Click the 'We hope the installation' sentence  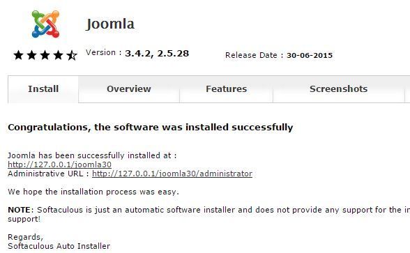point(93,192)
